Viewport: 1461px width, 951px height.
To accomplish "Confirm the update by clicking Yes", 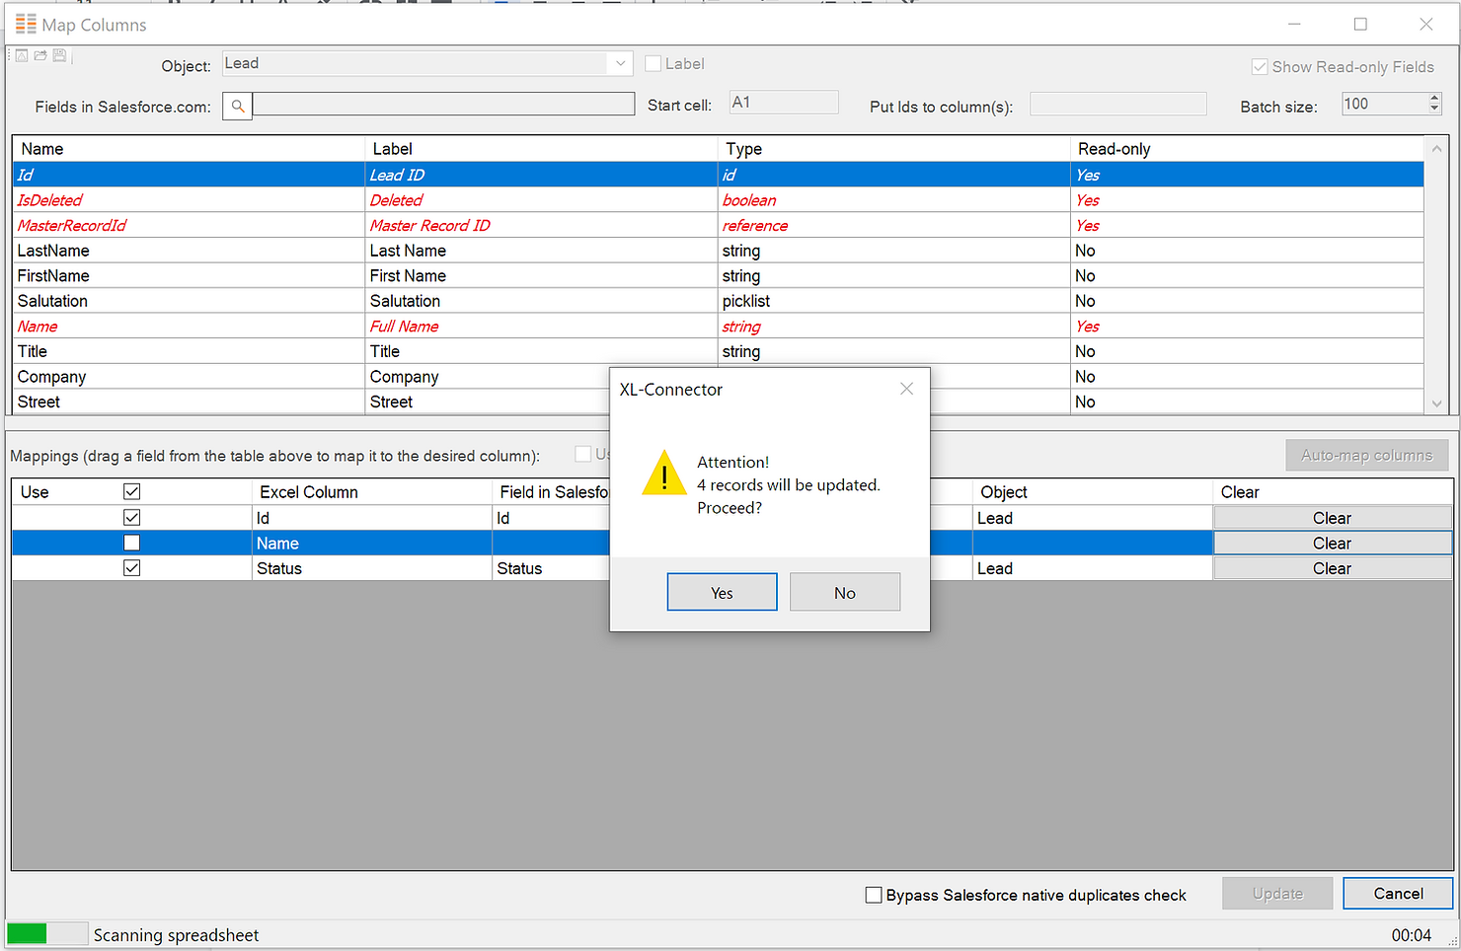I will (722, 592).
